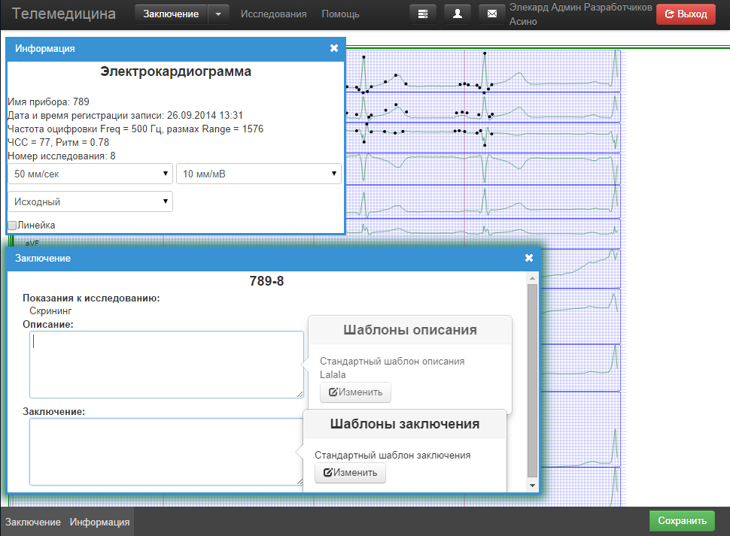Open the user profile icon
Image resolution: width=730 pixels, height=536 pixels.
pyautogui.click(x=457, y=14)
